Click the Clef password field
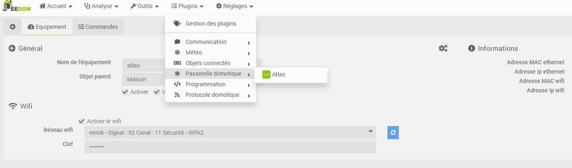 click(230, 147)
